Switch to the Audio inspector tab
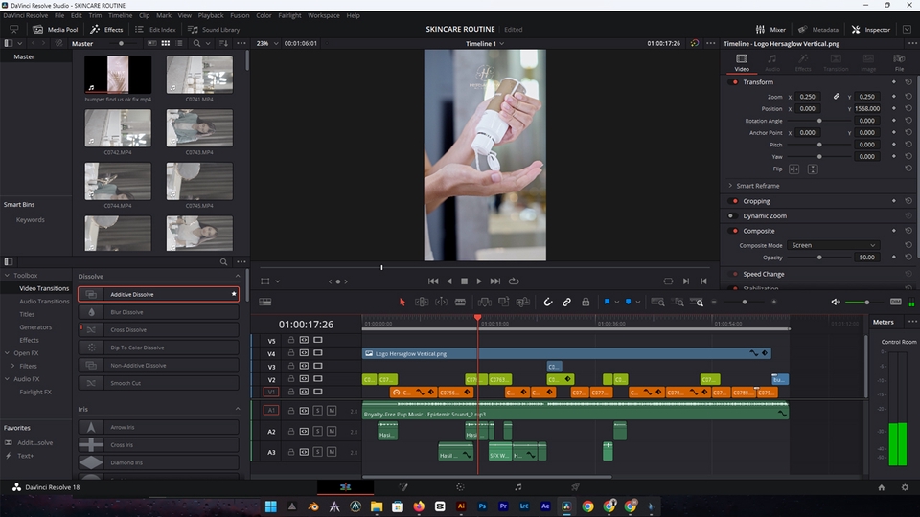This screenshot has width=920, height=517. click(x=771, y=63)
